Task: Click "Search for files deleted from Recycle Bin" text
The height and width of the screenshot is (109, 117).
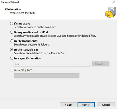Action: [39, 53]
